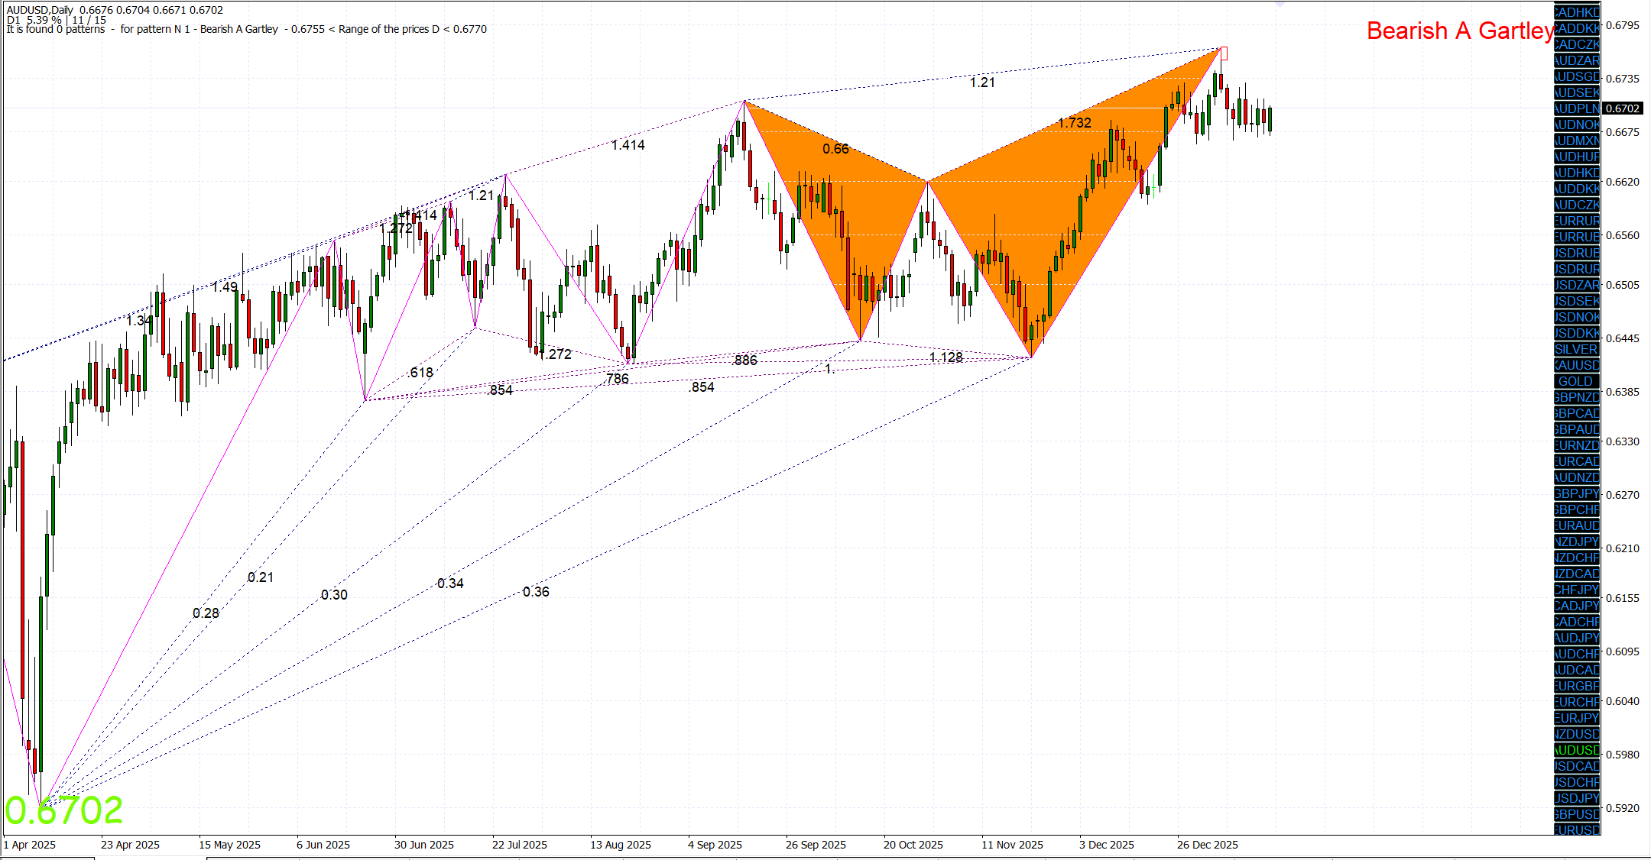The width and height of the screenshot is (1651, 860).
Task: Select the GBPJPY symbol button
Action: (1577, 493)
